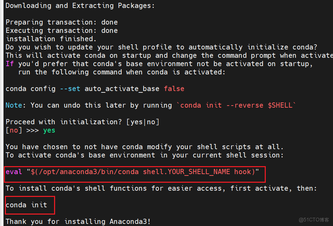
Task: Click the eval conda shell hook command
Action: (x=132, y=172)
